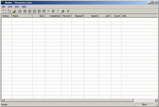Click the Move Down arrow icon

point(39,11)
